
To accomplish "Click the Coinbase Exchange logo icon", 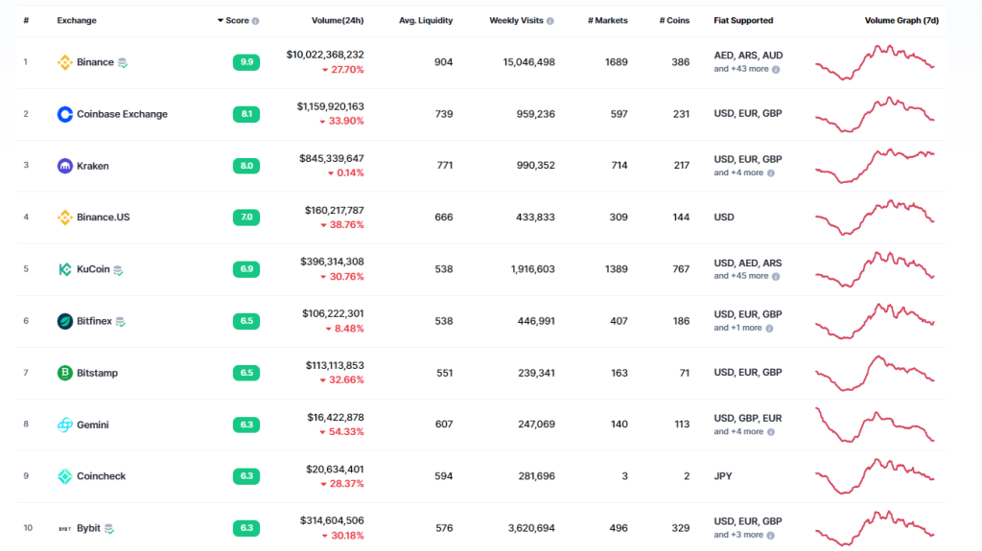I will coord(64,114).
